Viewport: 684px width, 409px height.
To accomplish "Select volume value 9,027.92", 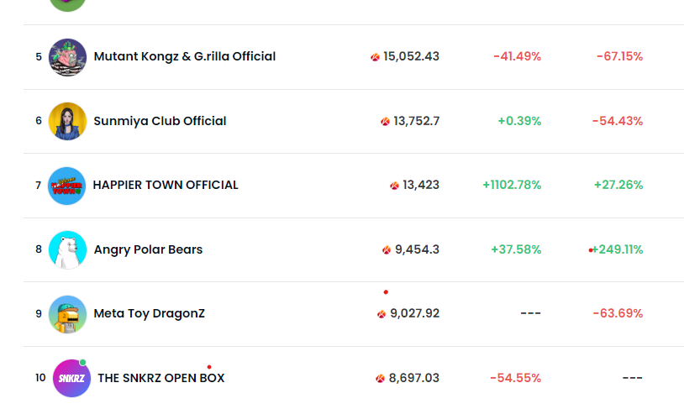I will pyautogui.click(x=415, y=313).
